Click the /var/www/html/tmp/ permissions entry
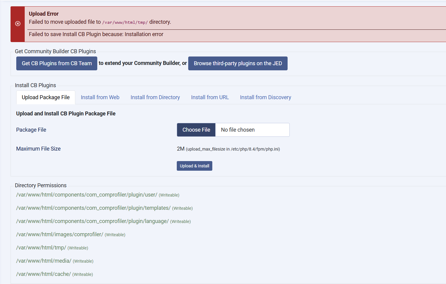Viewport: 446px width, 284px height. click(41, 248)
